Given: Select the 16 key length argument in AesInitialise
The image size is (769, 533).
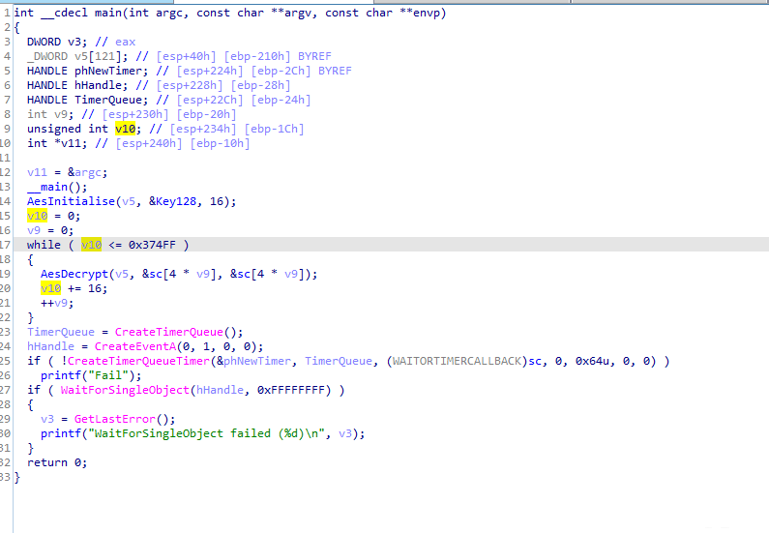Looking at the screenshot, I should pyautogui.click(x=217, y=201).
